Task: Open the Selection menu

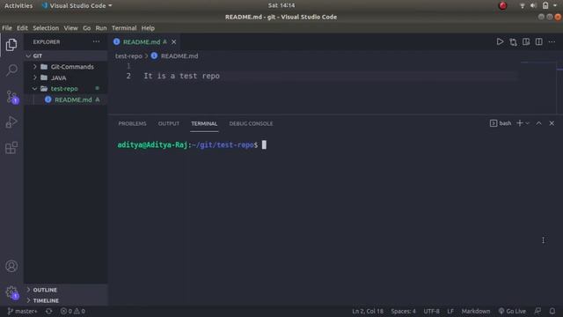Action: 46,28
